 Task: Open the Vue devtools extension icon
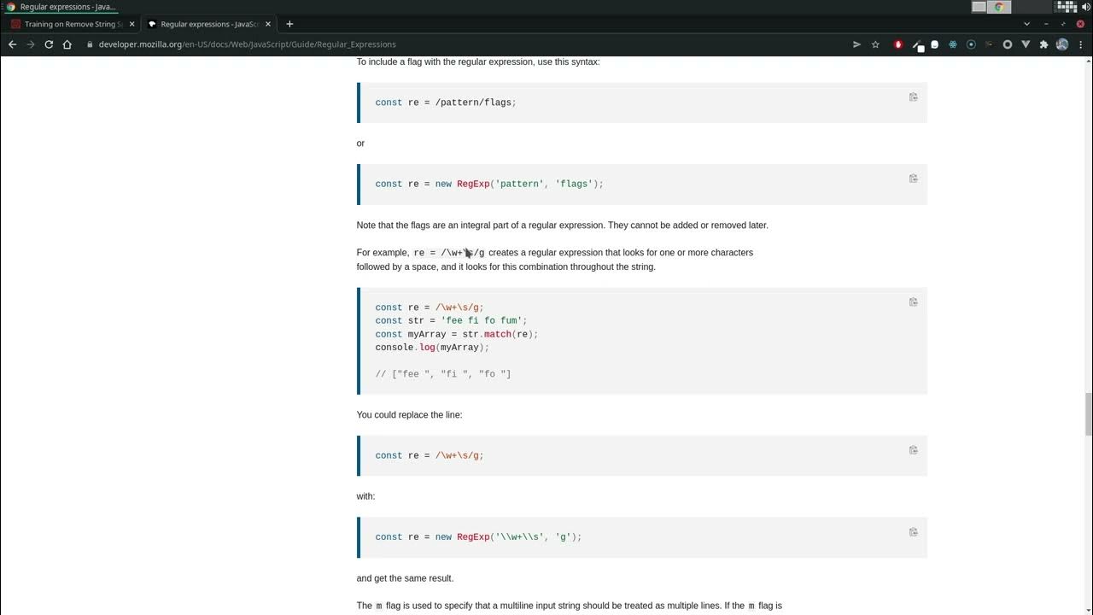point(1026,44)
